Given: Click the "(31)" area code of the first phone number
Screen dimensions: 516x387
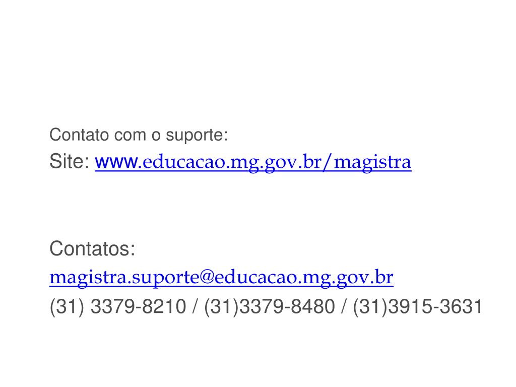Looking at the screenshot, I should pyautogui.click(x=67, y=307).
